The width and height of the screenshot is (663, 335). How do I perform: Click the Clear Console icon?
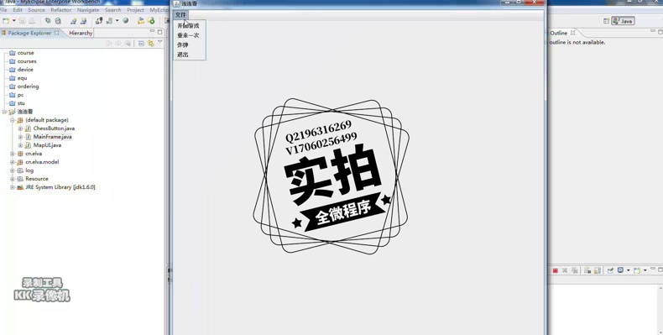[587, 270]
